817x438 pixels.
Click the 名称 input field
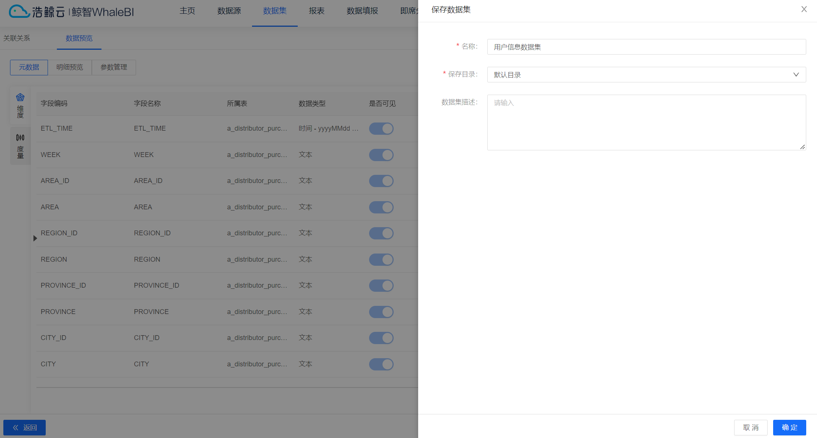[x=646, y=47]
